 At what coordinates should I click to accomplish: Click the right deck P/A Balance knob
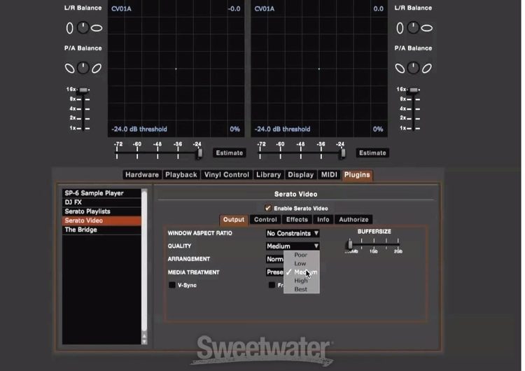point(412,68)
